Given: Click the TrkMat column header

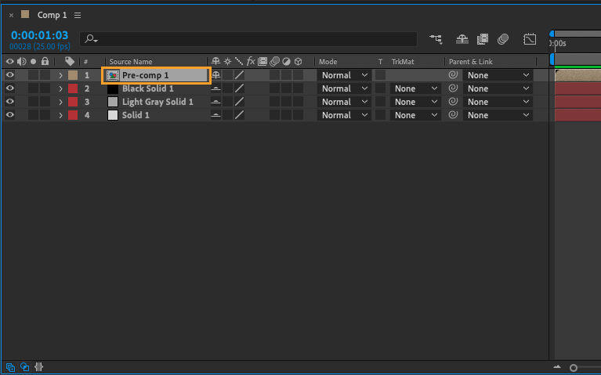Looking at the screenshot, I should (403, 62).
